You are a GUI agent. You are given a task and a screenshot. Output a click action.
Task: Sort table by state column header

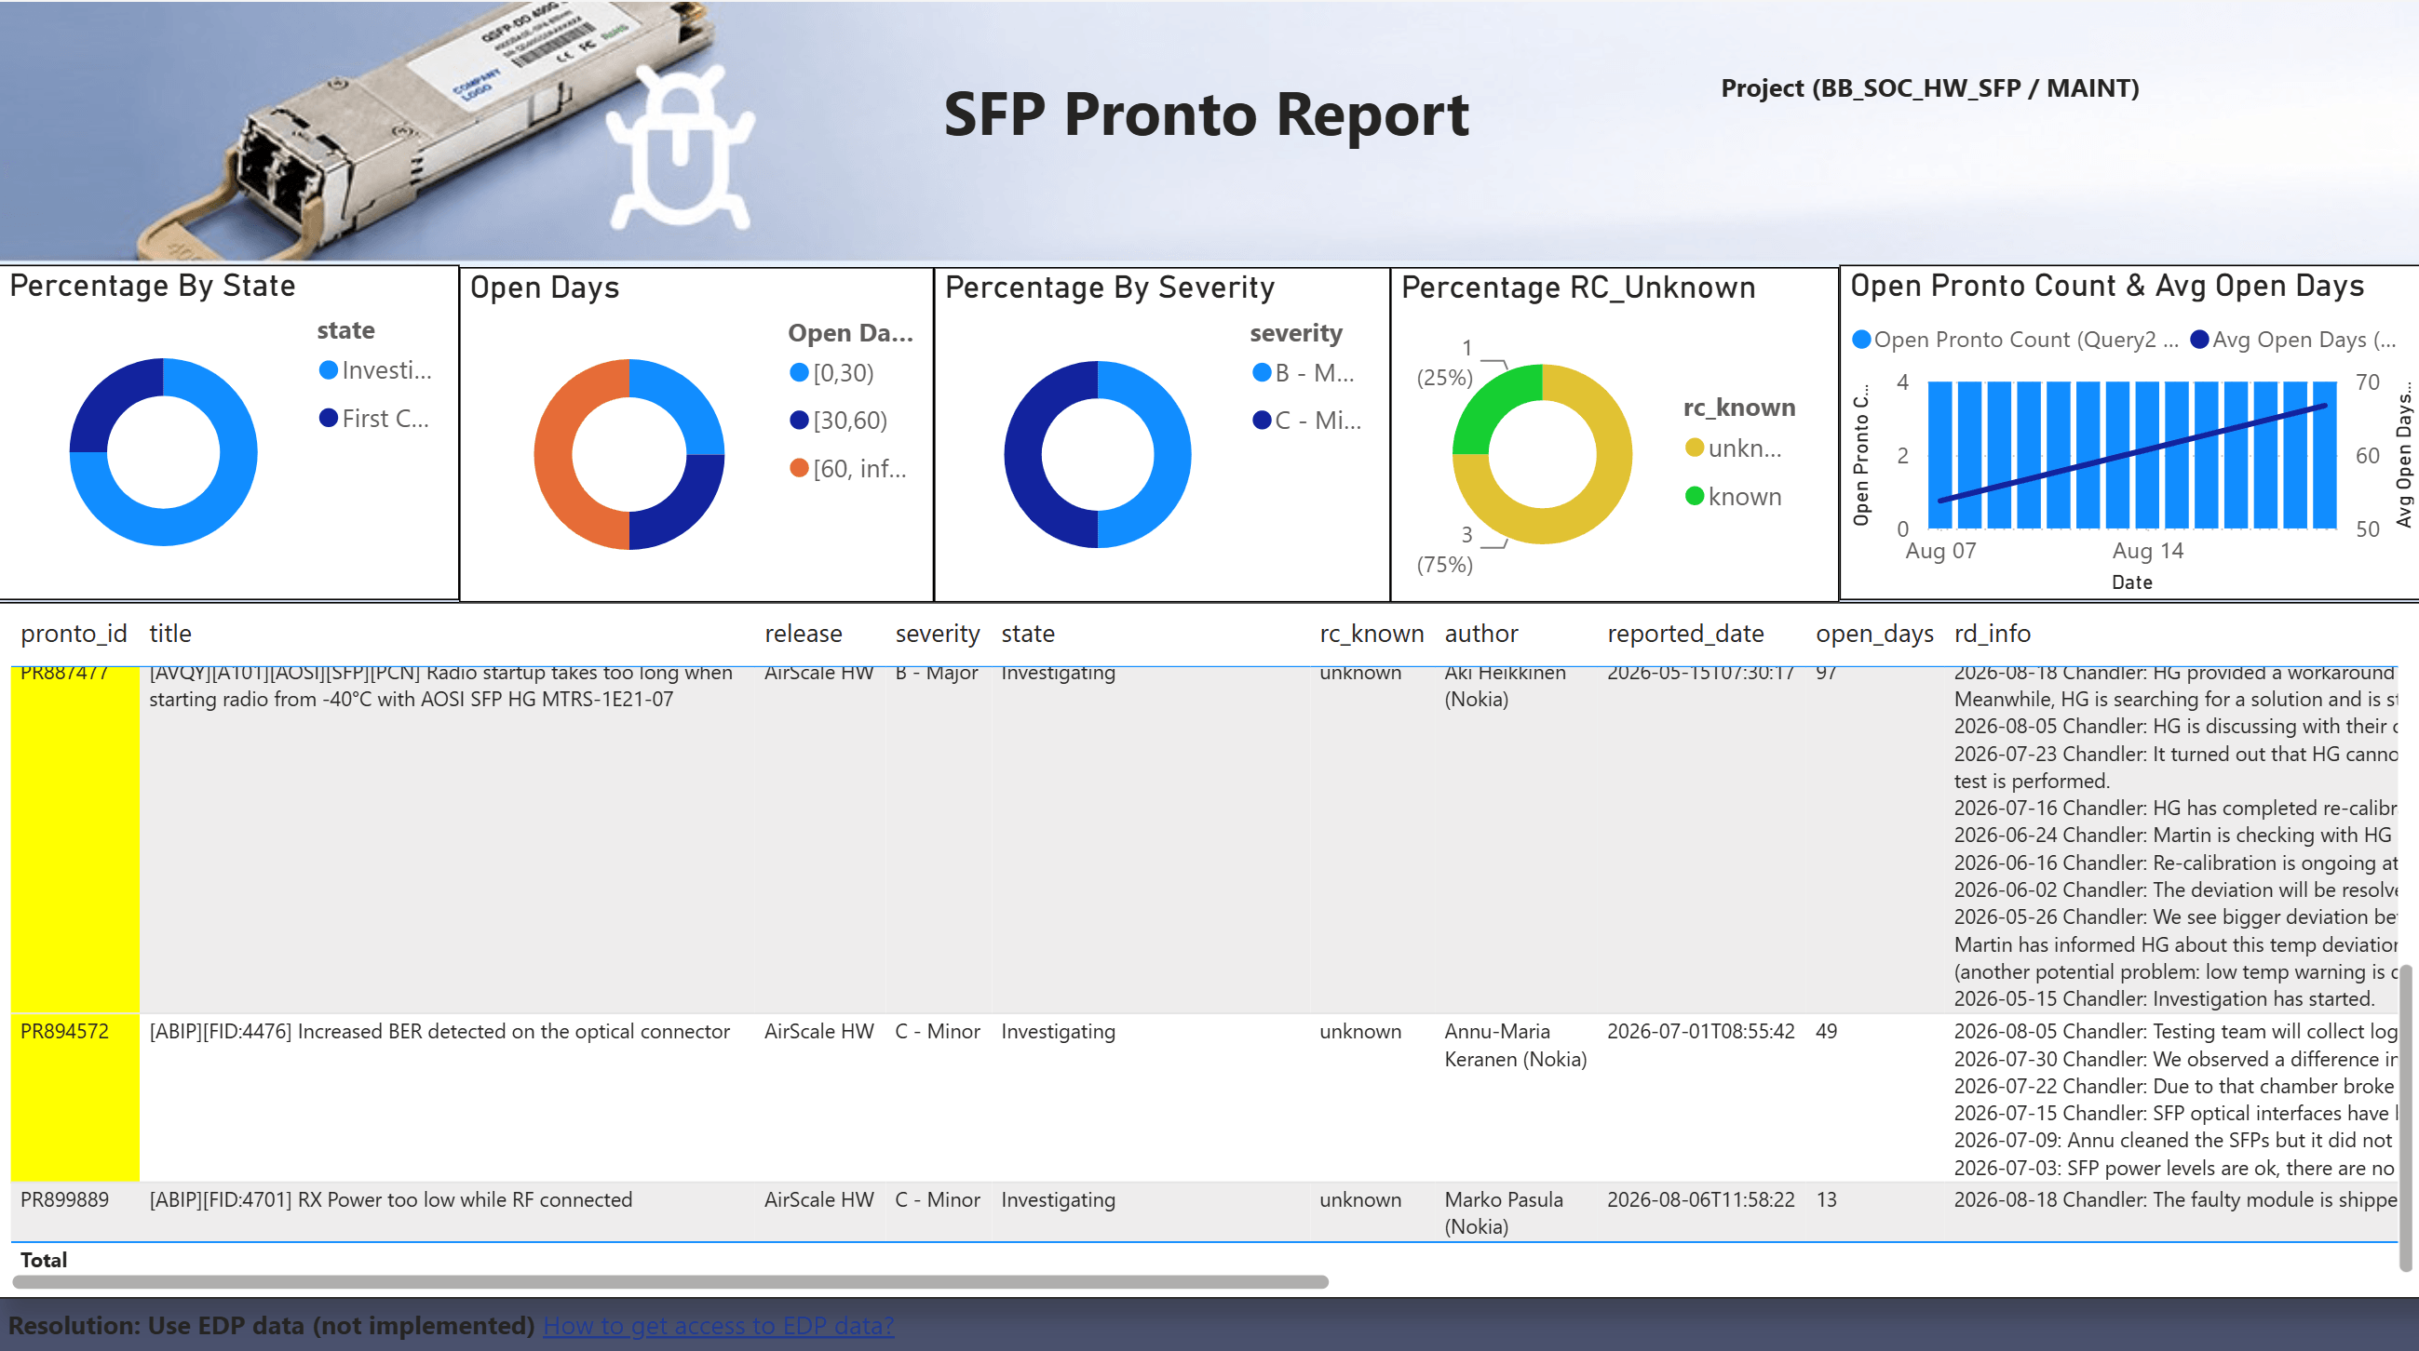coord(1027,634)
